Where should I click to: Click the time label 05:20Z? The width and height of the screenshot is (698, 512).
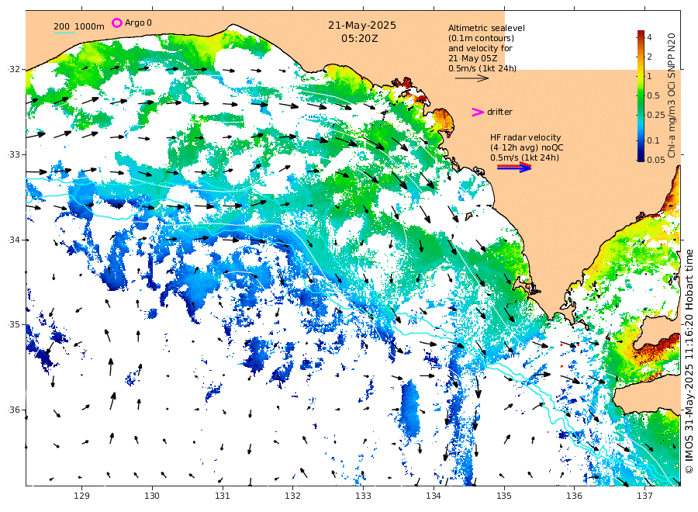click(x=360, y=39)
